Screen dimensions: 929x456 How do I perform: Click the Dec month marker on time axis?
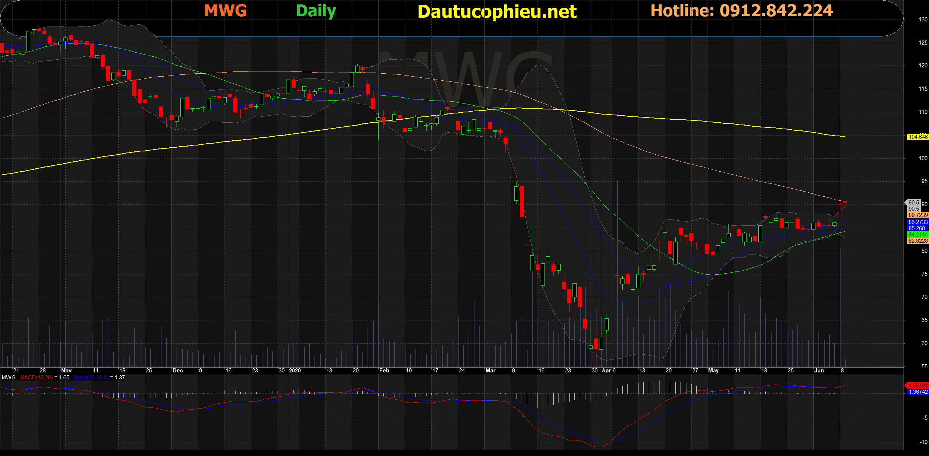coord(178,371)
